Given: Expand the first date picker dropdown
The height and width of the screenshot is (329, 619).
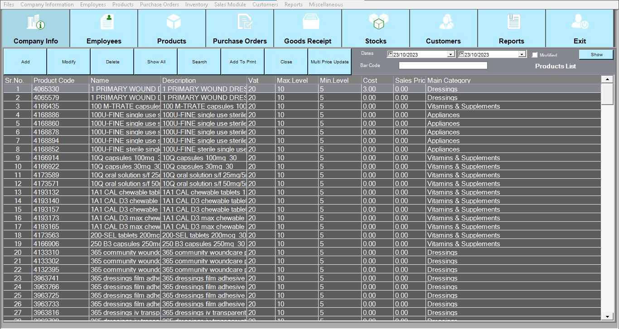Looking at the screenshot, I should [x=450, y=55].
